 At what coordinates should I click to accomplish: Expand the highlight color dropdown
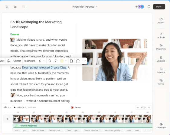coord(66,61)
